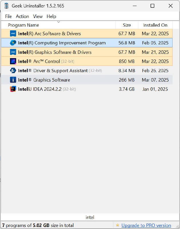
Task: Click the Intel Arc Software & Drivers icon
Action: (13, 33)
